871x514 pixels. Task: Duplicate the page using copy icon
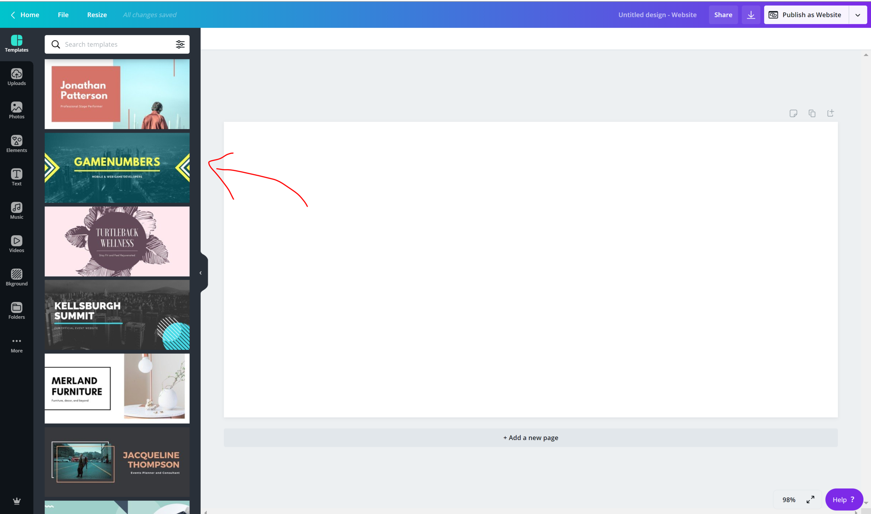pos(812,113)
